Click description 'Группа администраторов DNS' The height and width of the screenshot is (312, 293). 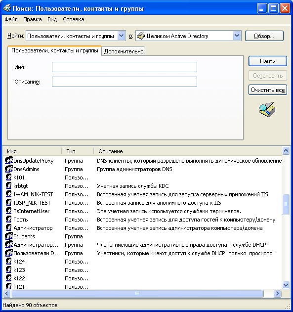coord(134,169)
